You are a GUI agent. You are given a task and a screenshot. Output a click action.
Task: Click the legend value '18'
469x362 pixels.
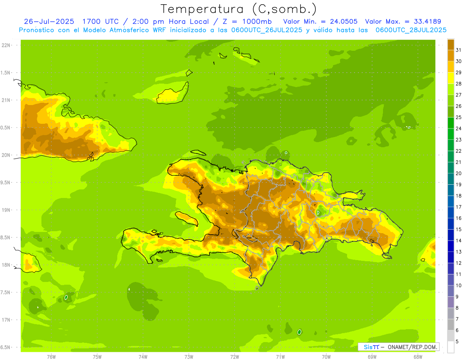click(x=459, y=196)
